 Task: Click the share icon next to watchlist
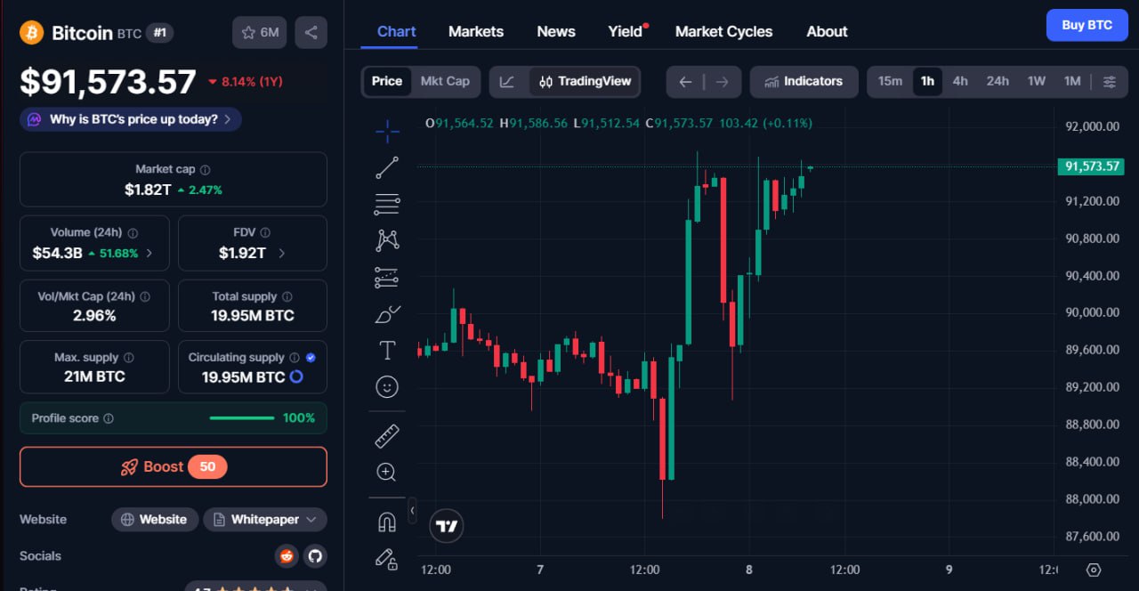pos(311,33)
